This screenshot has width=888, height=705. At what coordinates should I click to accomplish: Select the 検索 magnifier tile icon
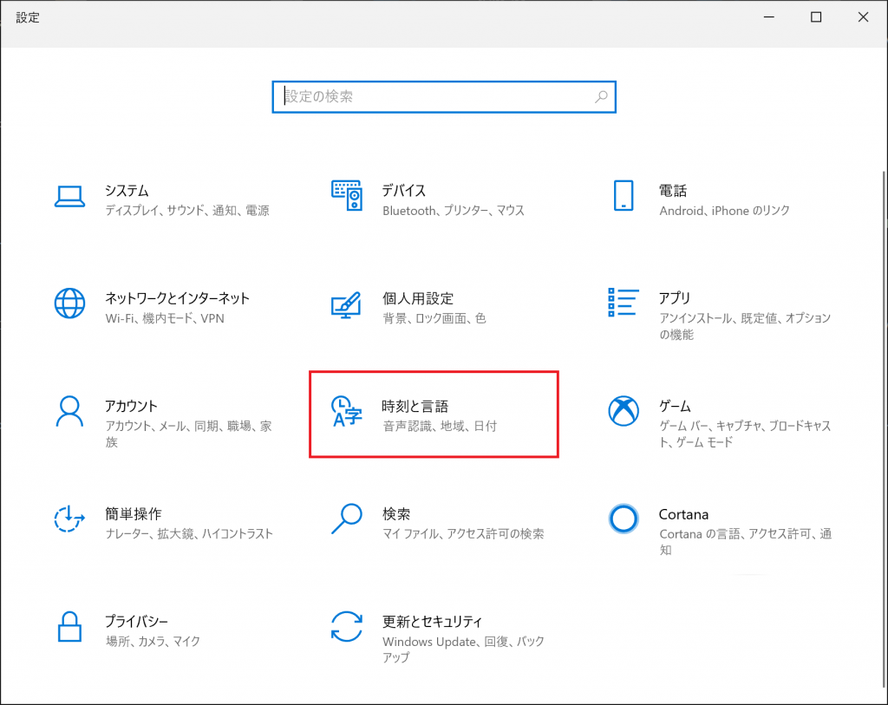[x=347, y=519]
